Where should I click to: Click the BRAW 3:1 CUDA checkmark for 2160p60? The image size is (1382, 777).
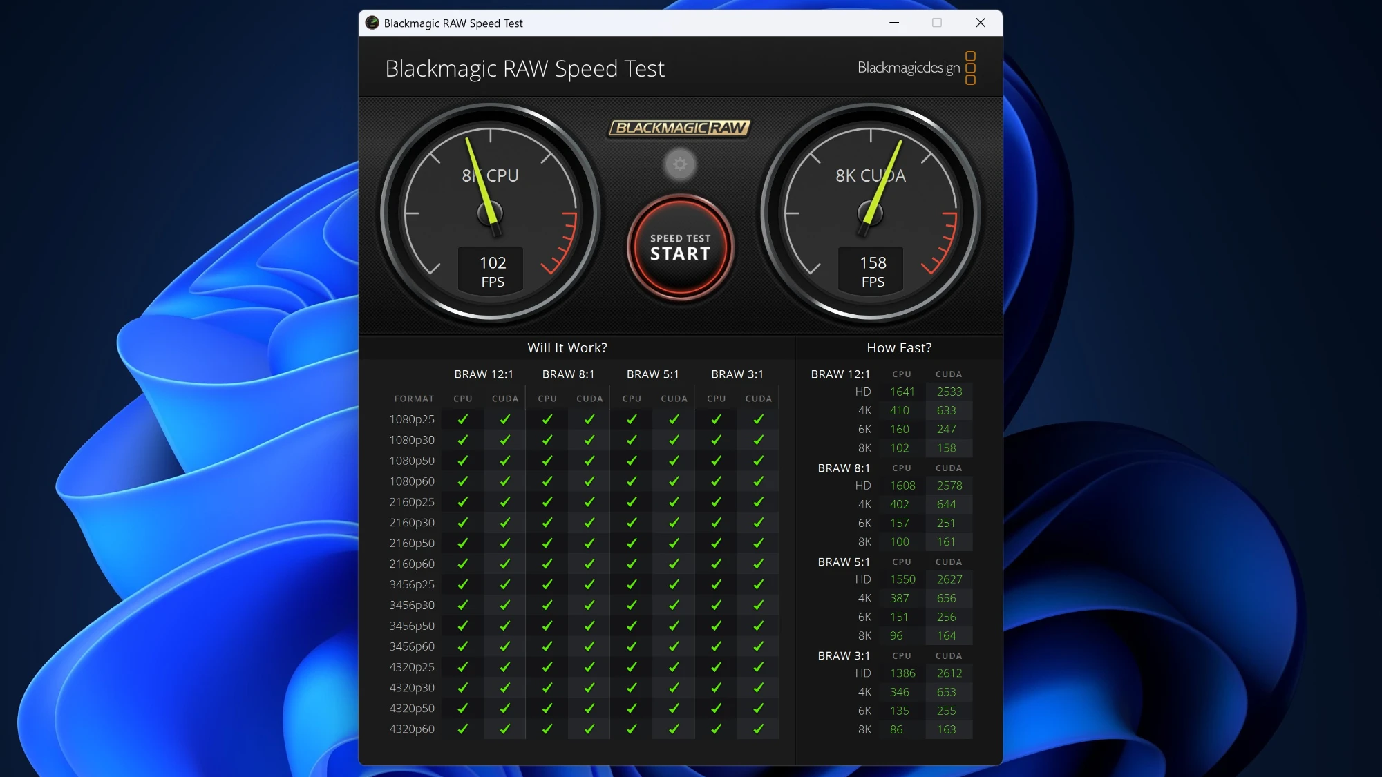pyautogui.click(x=759, y=564)
